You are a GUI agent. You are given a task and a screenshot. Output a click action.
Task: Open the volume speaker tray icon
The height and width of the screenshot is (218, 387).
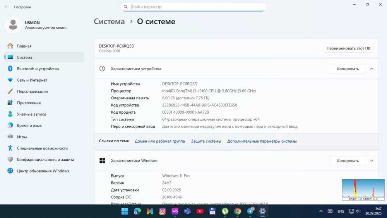(x=358, y=211)
